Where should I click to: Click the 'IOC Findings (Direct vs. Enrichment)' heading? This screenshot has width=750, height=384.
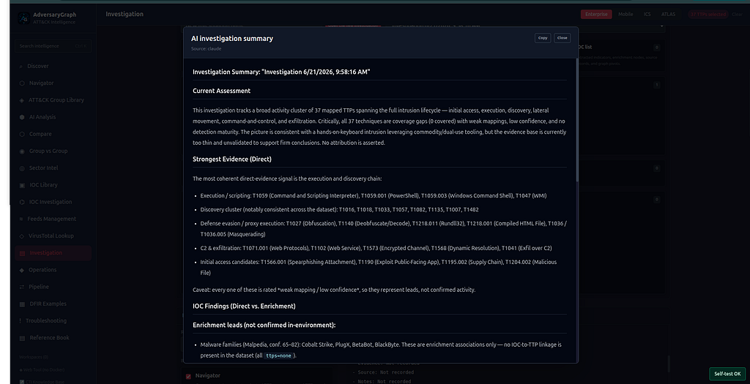244,306
